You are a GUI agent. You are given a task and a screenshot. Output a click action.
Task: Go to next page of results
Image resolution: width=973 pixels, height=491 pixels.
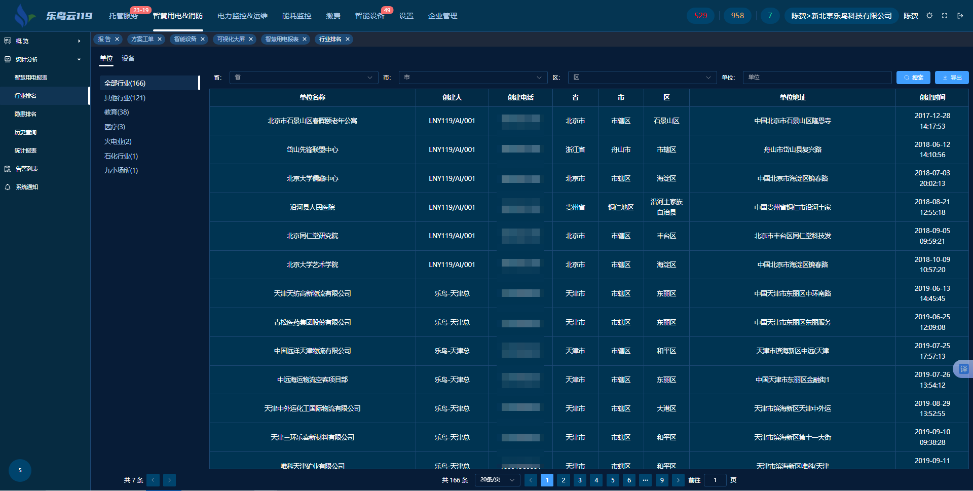click(x=678, y=480)
